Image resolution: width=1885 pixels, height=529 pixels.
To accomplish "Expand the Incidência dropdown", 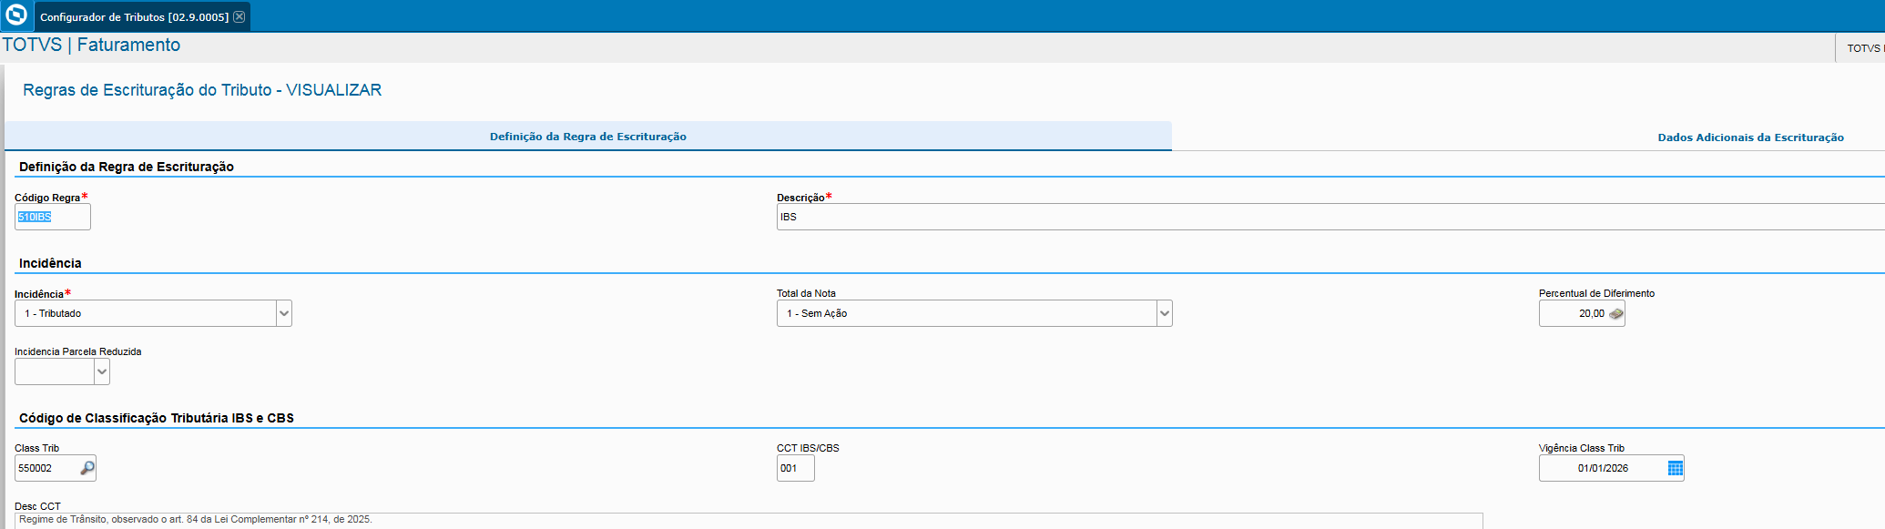I will point(284,313).
